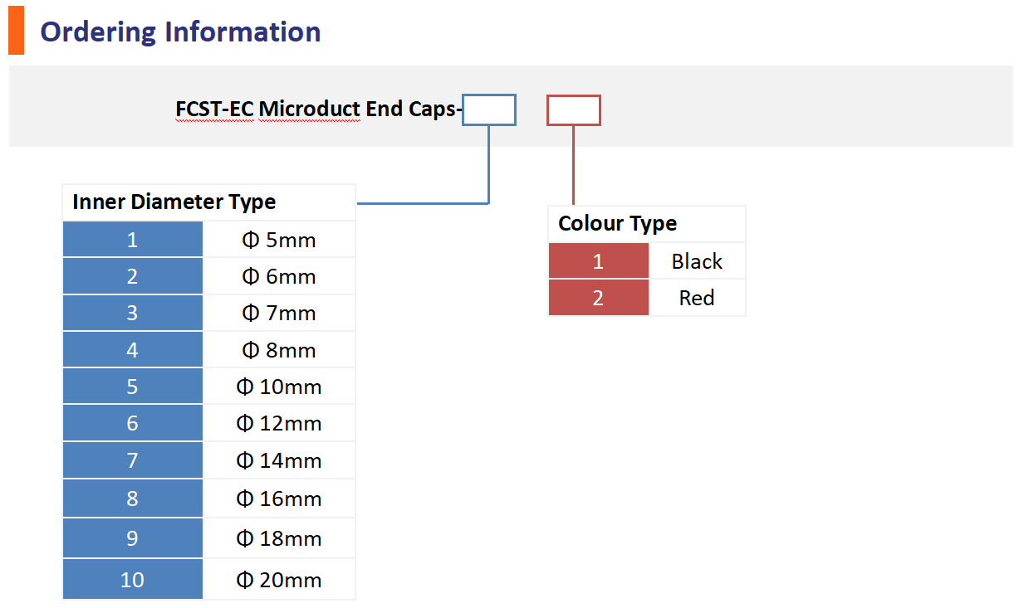Select blue cell number 5
This screenshot has height=608, width=1024.
[x=132, y=387]
